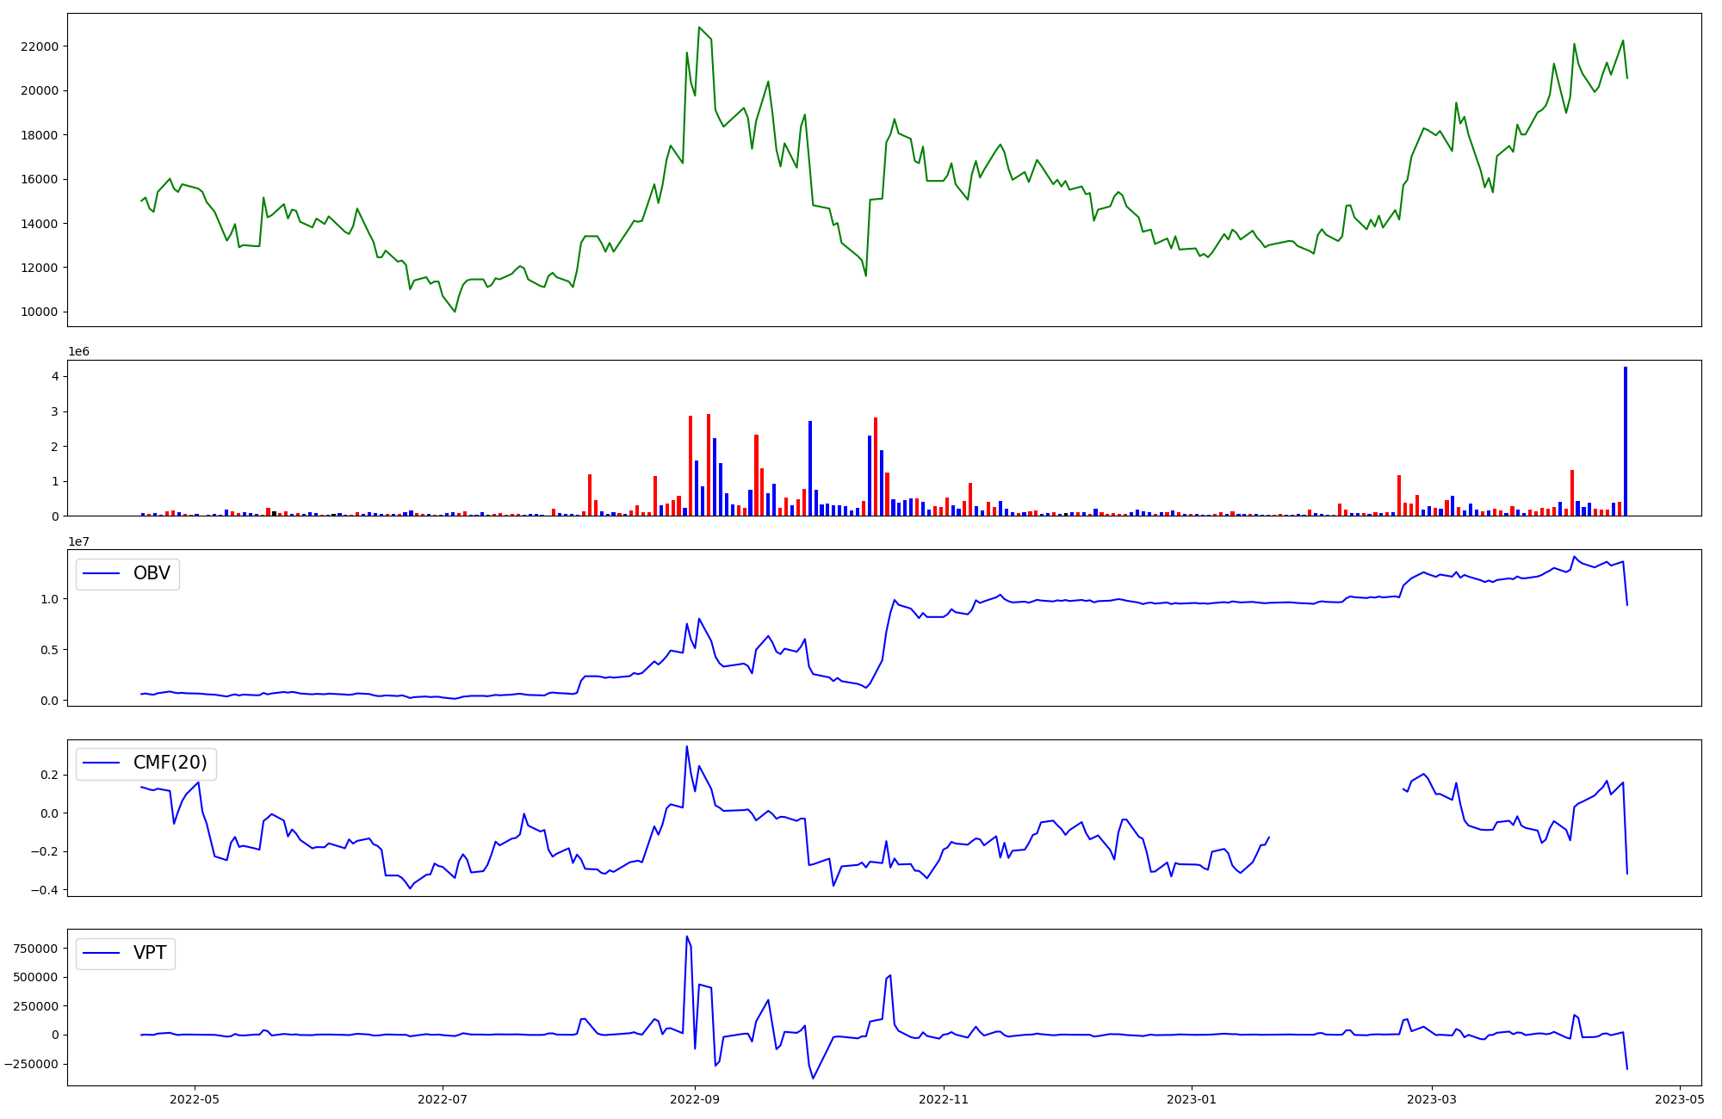Viewport: 1722px width, 1119px height.
Task: Click the 14000 price axis tick
Action: pos(39,224)
